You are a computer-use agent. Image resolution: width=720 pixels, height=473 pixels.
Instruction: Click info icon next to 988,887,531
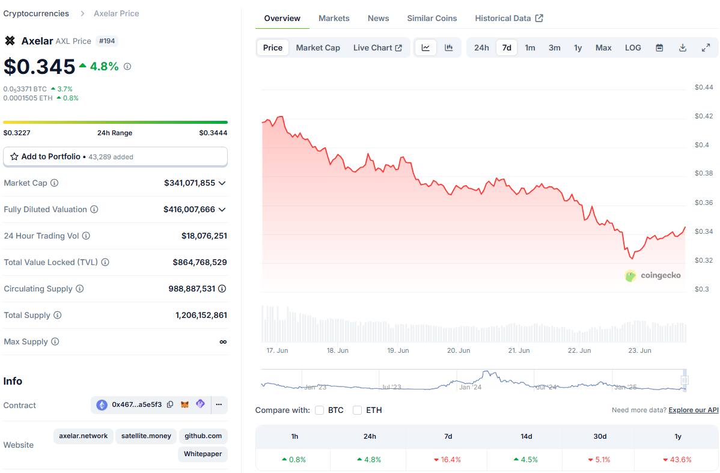pyautogui.click(x=222, y=288)
